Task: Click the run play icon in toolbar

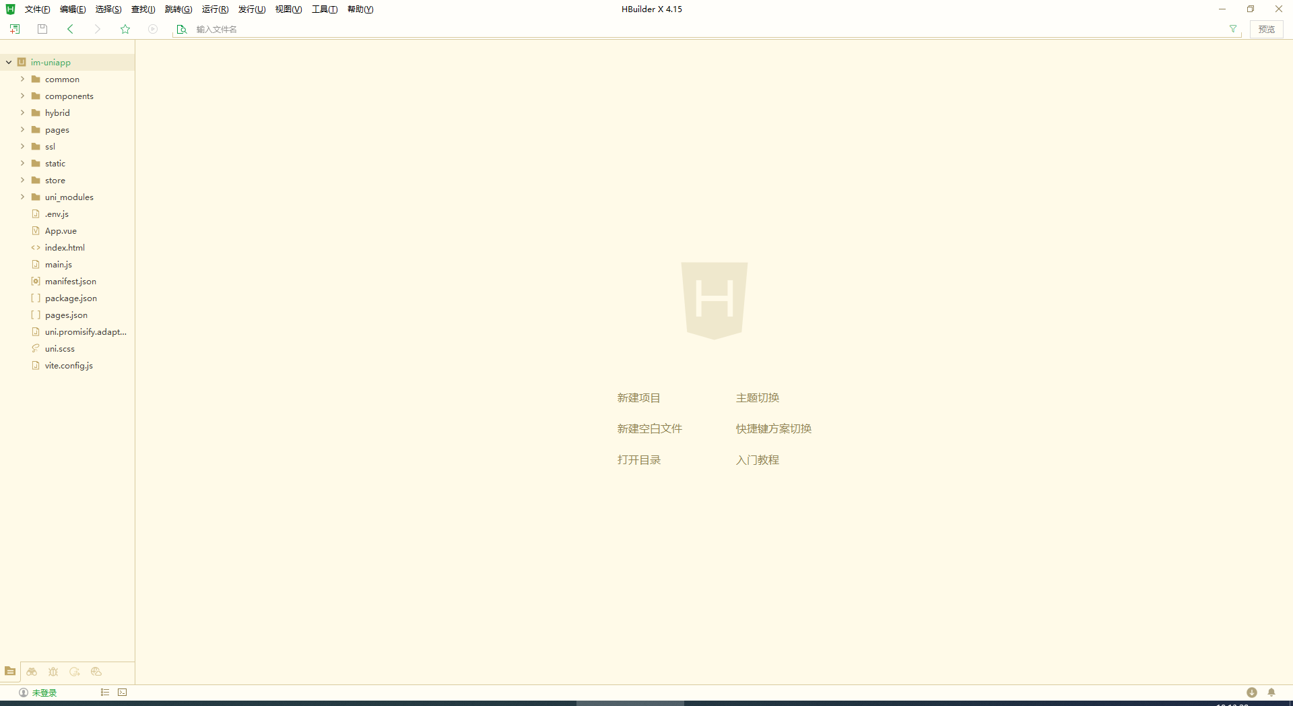Action: 153,29
